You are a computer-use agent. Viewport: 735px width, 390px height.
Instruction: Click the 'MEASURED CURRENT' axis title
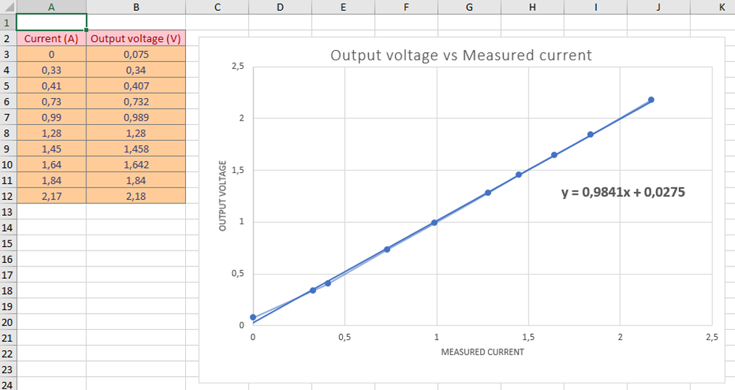click(482, 352)
